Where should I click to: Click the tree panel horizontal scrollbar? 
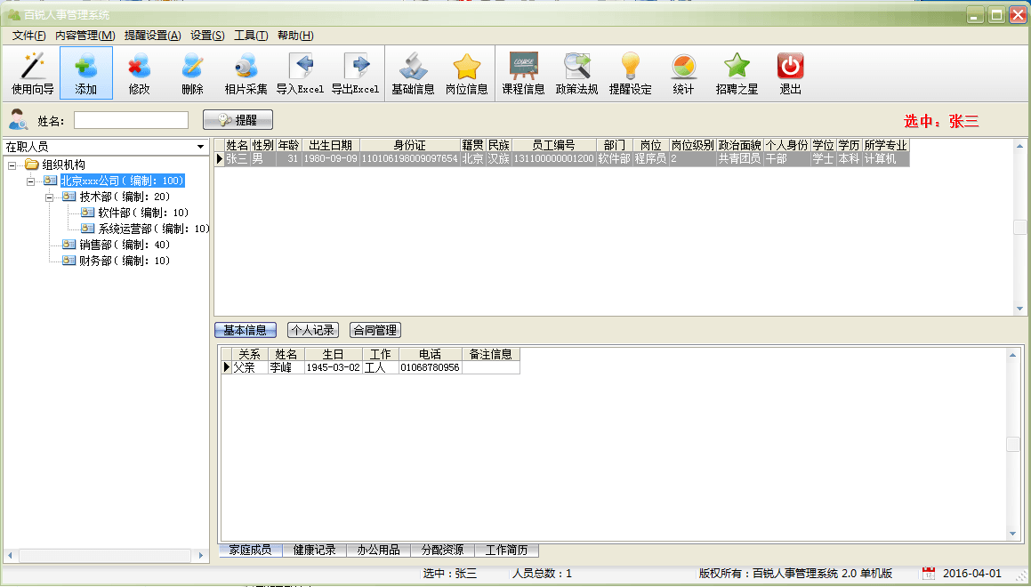[107, 556]
